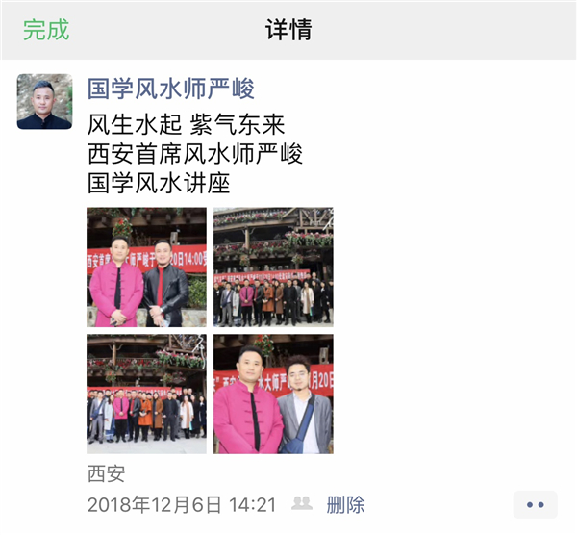Click the two-person visibility icon
The height and width of the screenshot is (535, 577).
click(302, 503)
